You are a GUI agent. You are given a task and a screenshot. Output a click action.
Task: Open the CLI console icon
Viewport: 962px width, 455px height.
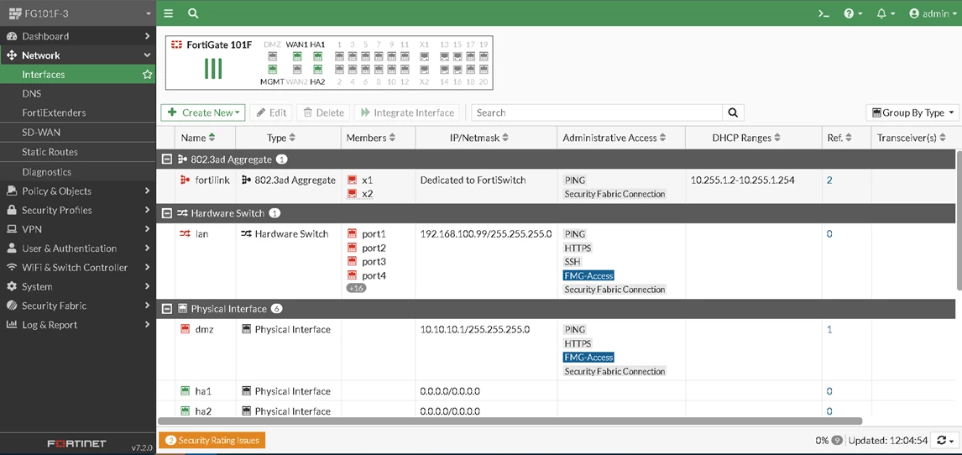pyautogui.click(x=824, y=13)
